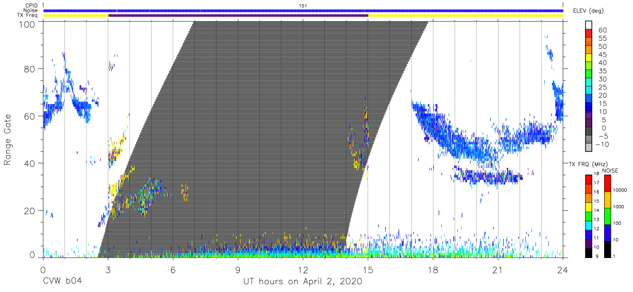Image resolution: width=633 pixels, height=292 pixels.
Task: Click the Range Gate axis label
Action: [8, 140]
